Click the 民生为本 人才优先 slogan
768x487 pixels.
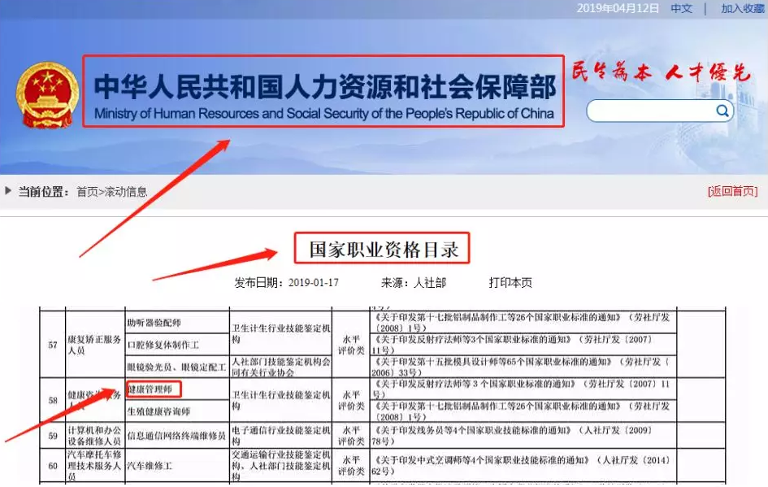click(x=661, y=72)
